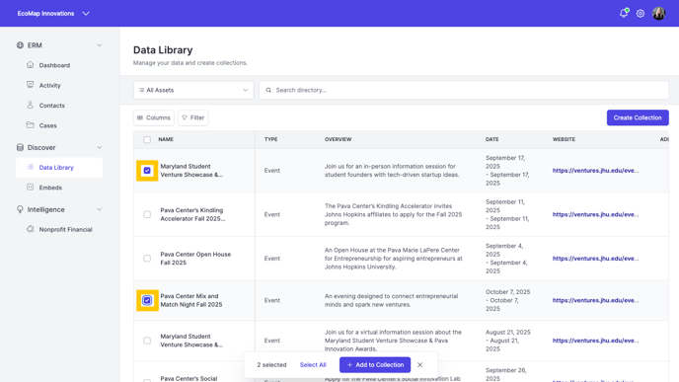Click the Create Collection button
This screenshot has width=679, height=382.
[x=638, y=117]
